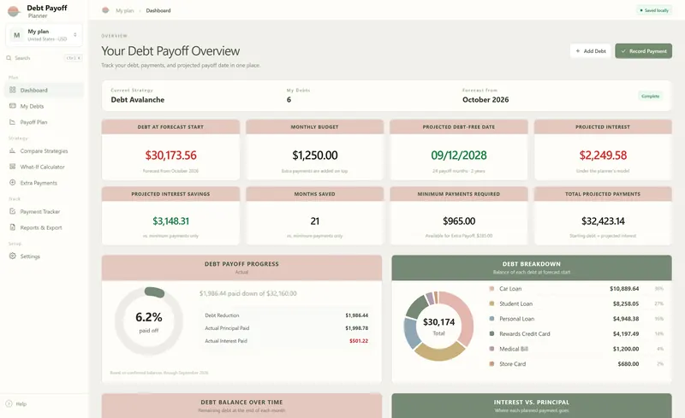The height and width of the screenshot is (418, 685).
Task: Click the Car Loan pink color swatch
Action: coord(491,288)
